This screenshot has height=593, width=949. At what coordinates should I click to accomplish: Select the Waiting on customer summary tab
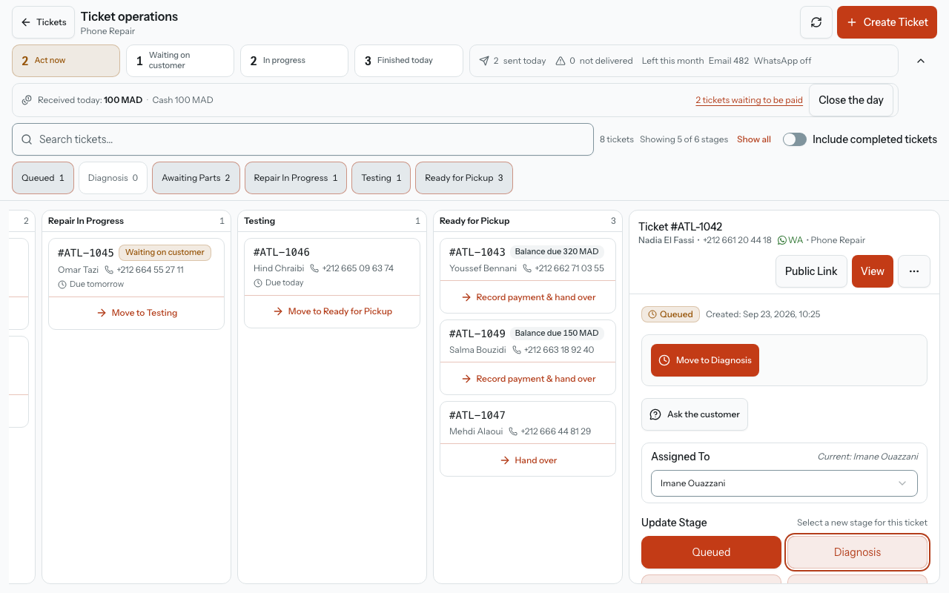[180, 61]
